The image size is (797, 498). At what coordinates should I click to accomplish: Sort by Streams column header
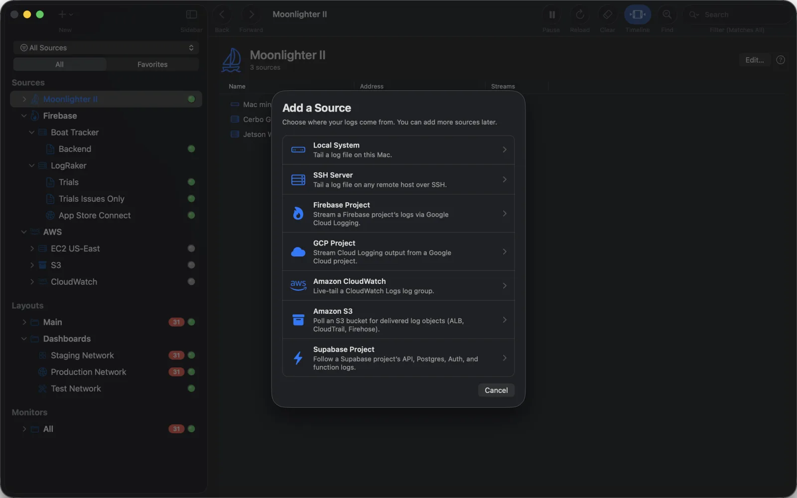[x=503, y=86]
